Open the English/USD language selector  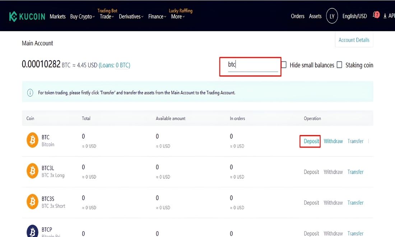[354, 16]
